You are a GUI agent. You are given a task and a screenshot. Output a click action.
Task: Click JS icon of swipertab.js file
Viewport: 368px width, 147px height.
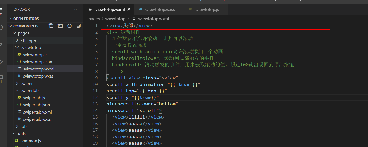coord(19,98)
